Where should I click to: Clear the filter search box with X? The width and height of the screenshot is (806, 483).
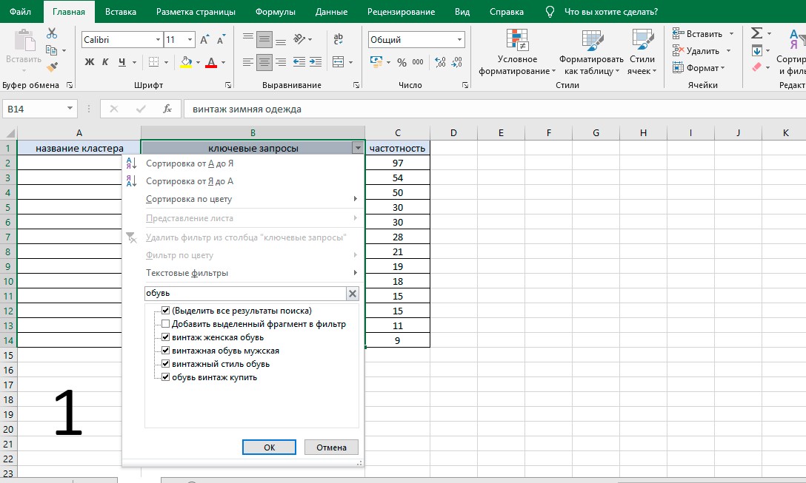point(353,294)
